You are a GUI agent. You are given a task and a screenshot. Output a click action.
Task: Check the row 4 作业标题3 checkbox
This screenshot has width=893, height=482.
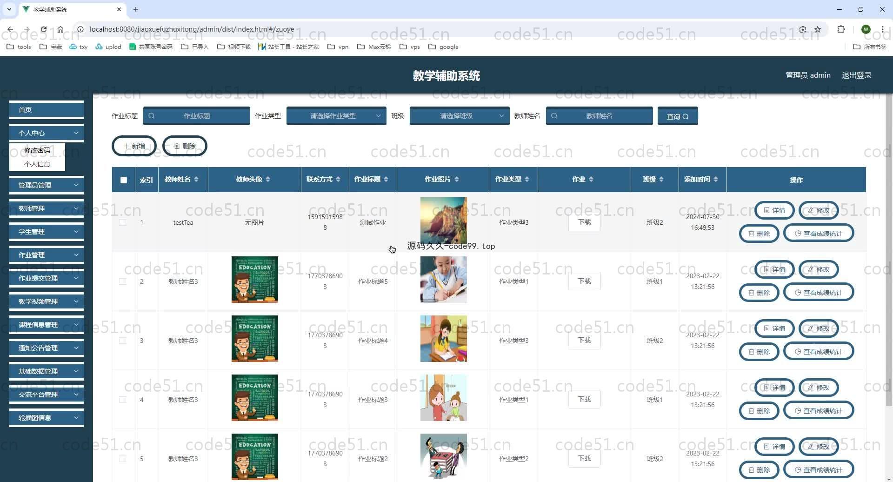[x=123, y=400]
